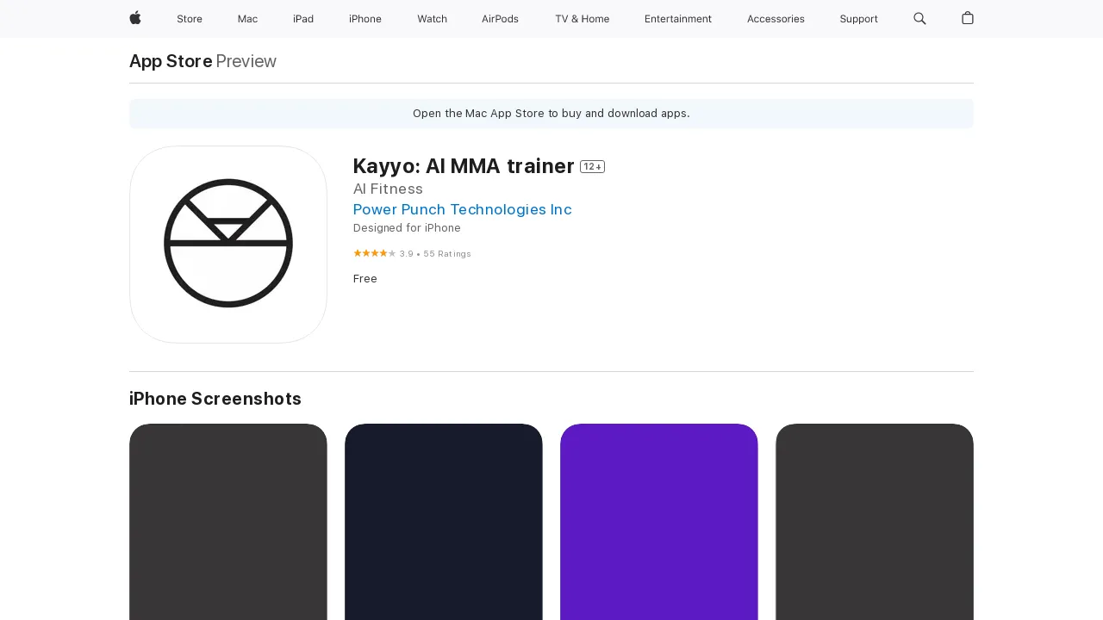
Task: Click the Kayyo app icon
Action: [x=228, y=245]
